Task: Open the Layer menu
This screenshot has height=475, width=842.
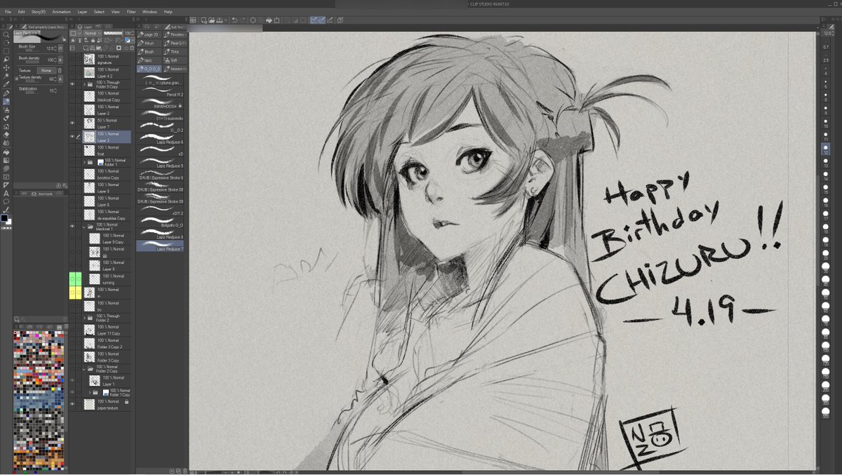Action: pos(83,12)
